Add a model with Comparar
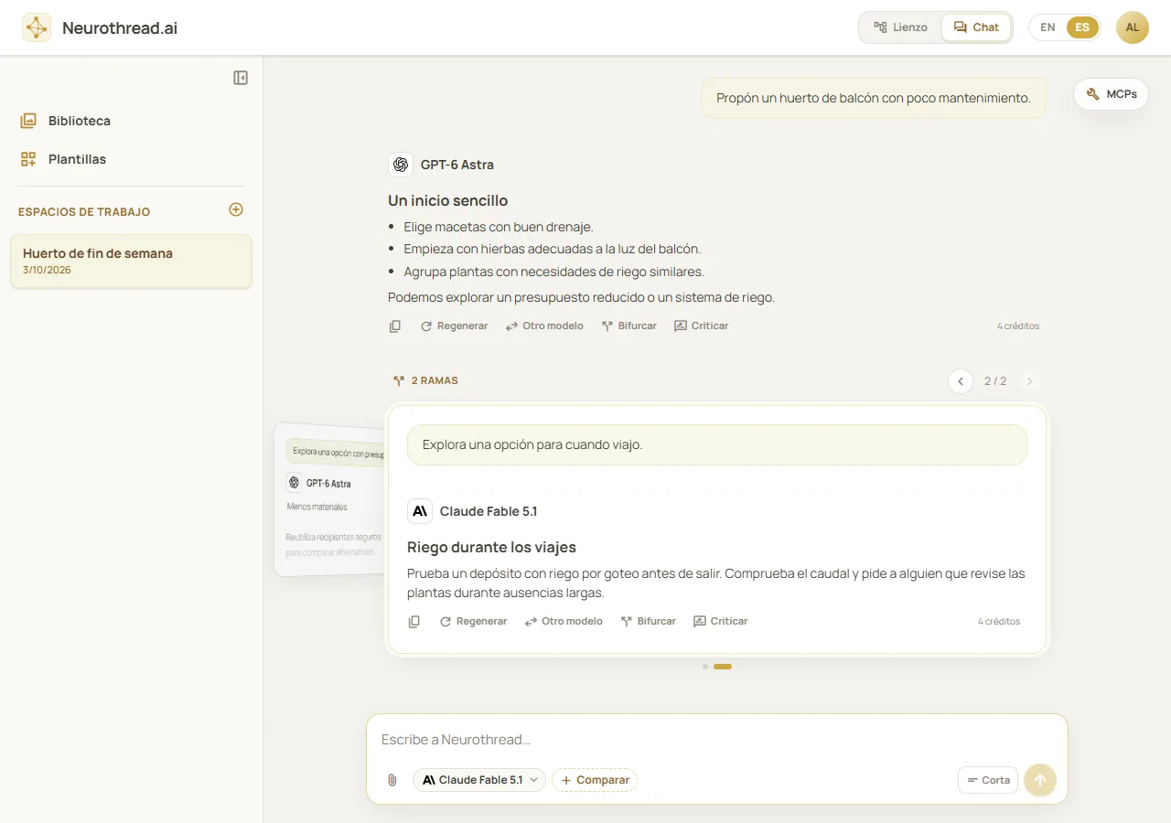Viewport: 1171px width, 823px height. tap(595, 780)
